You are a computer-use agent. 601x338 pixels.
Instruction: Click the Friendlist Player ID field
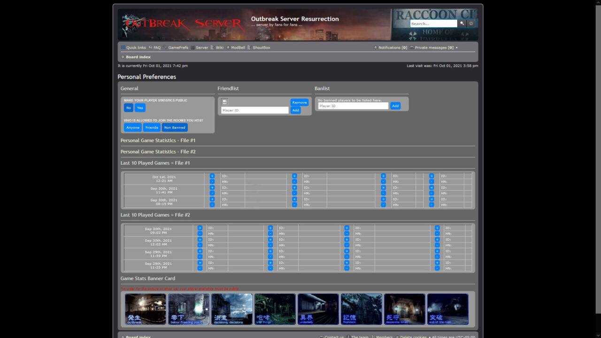pos(254,110)
